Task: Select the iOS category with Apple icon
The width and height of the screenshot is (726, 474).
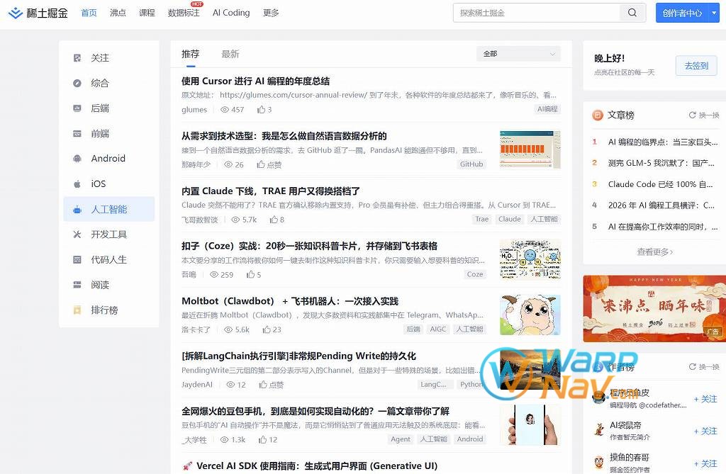Action: click(x=98, y=184)
